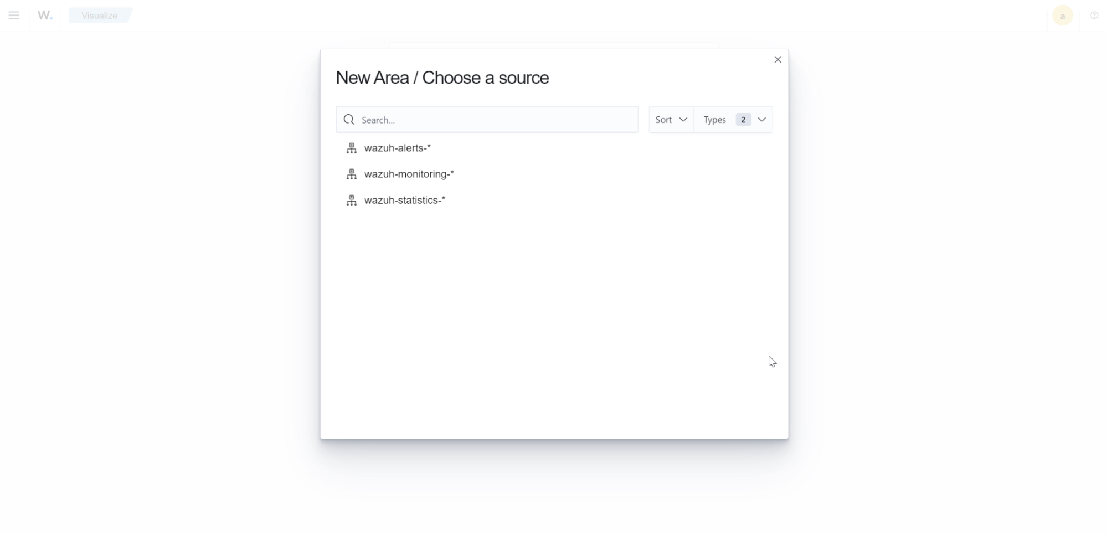Viewport: 1107px width, 534px height.
Task: Select the wazuh-monitoring-* source
Action: tap(409, 174)
